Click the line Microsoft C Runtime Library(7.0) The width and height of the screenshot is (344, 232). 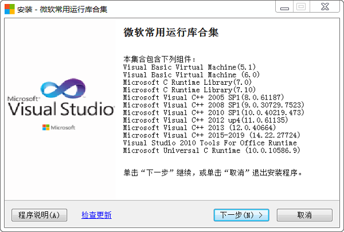coord(187,82)
